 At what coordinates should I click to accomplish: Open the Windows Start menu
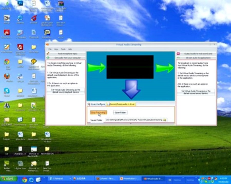point(8,179)
